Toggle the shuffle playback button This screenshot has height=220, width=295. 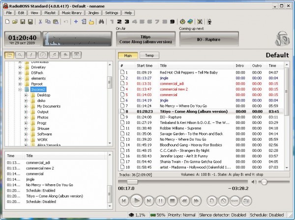(x=235, y=200)
